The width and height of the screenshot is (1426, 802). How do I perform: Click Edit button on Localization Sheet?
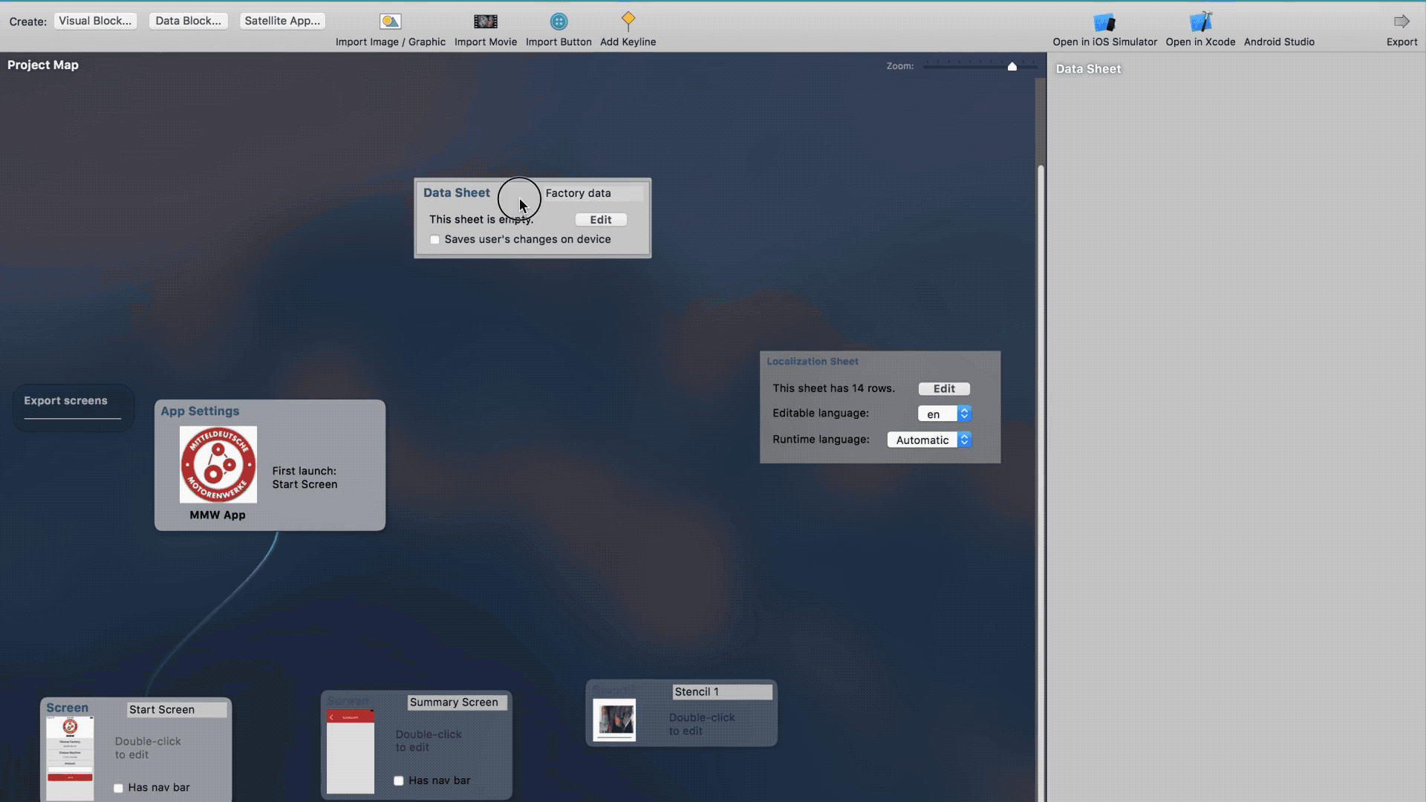(x=943, y=388)
